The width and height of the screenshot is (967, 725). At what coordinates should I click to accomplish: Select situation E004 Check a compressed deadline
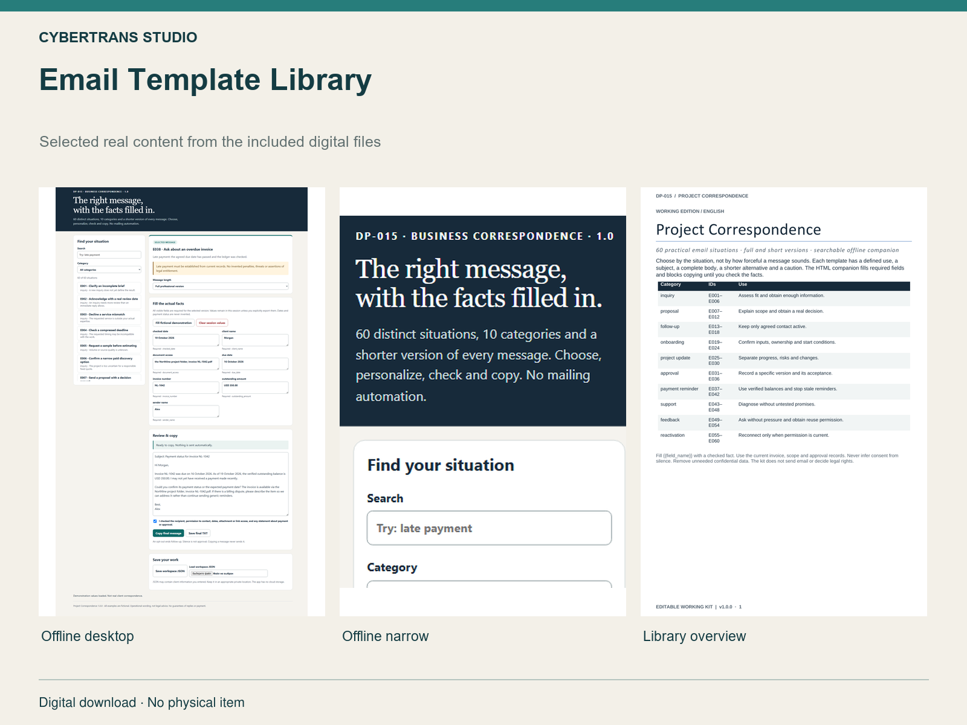[x=109, y=334]
